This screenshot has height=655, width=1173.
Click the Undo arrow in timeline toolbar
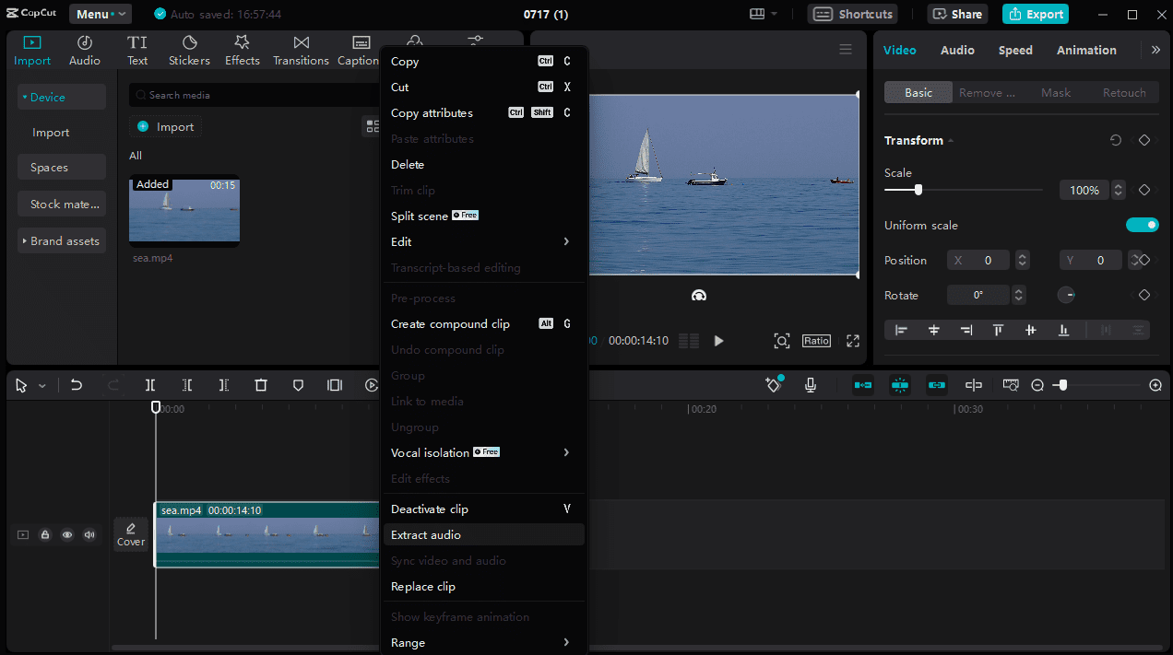77,385
